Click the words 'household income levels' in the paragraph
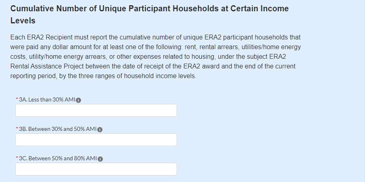 click(164, 76)
